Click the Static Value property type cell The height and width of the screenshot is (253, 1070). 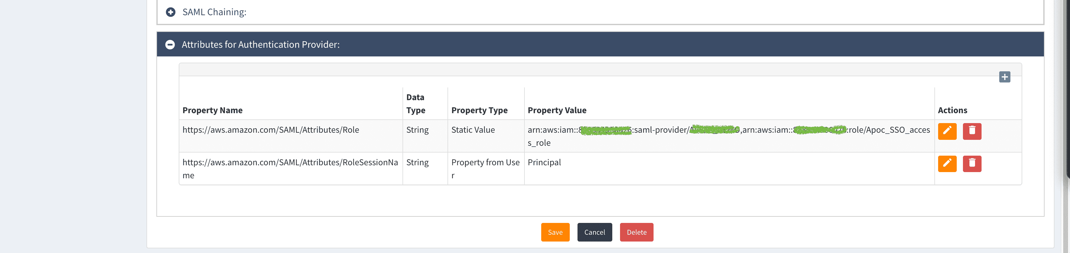click(x=473, y=130)
